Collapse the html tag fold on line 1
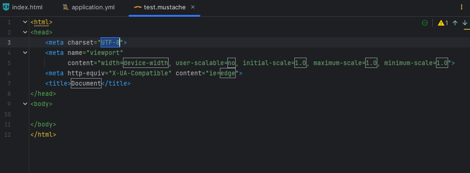 pyautogui.click(x=25, y=22)
